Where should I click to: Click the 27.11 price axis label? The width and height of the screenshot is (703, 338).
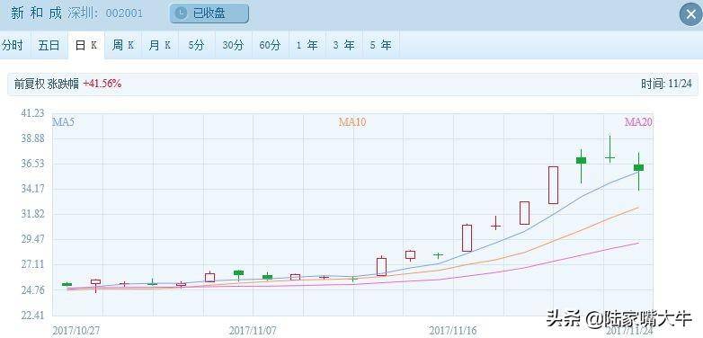(32, 264)
